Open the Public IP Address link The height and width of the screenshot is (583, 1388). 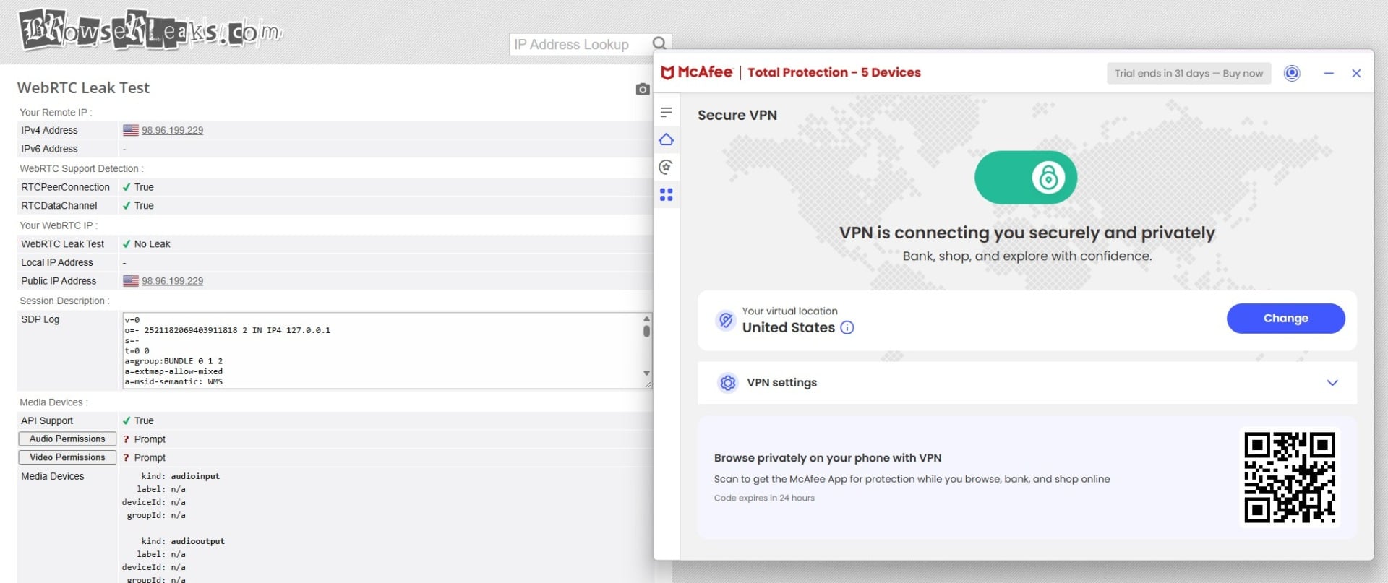pos(172,281)
